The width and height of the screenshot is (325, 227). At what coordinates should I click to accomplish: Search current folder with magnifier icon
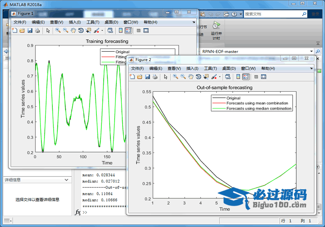(318, 51)
